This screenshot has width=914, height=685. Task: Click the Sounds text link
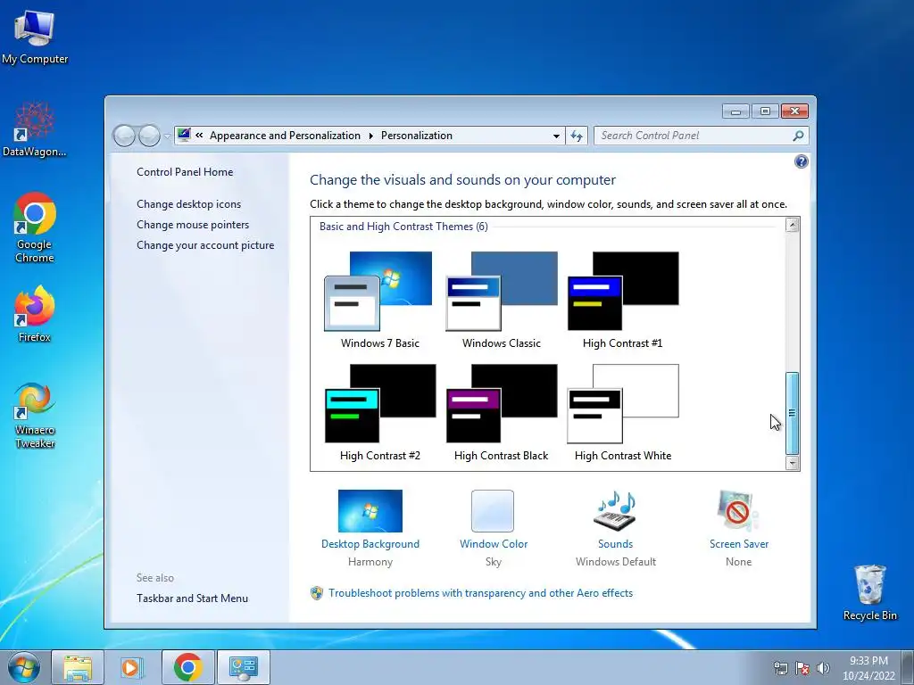[x=616, y=544]
